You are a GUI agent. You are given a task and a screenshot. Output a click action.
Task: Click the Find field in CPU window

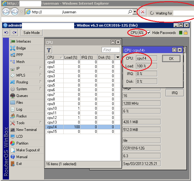[x=111, y=50]
